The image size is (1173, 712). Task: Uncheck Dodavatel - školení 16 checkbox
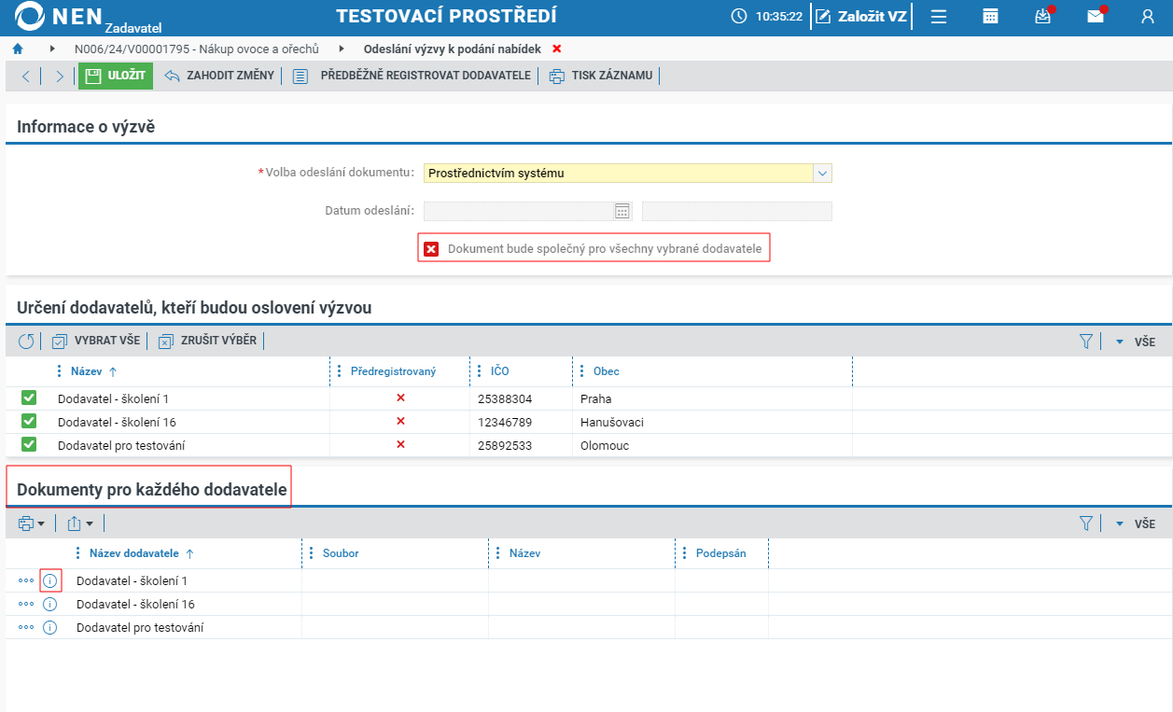(29, 422)
